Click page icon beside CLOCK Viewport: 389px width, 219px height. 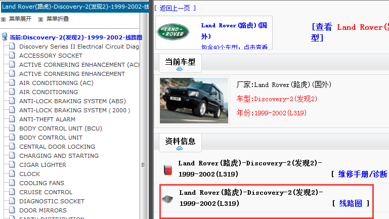coord(12,173)
